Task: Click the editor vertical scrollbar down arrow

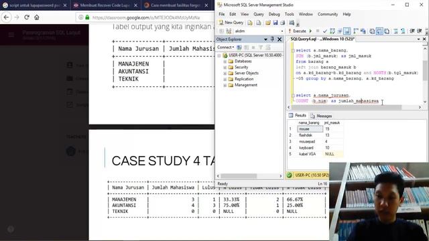Action: tap(425, 102)
